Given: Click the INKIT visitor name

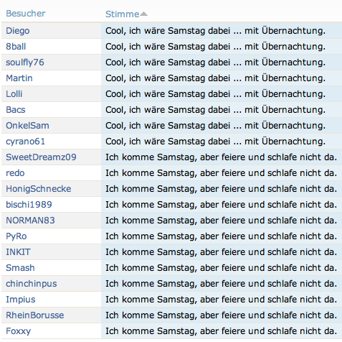Looking at the screenshot, I should (x=18, y=252).
